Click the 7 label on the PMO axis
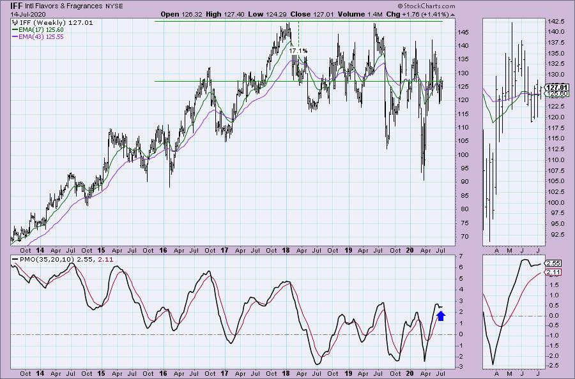Viewport: 575px width, 379px height. pos(461,256)
